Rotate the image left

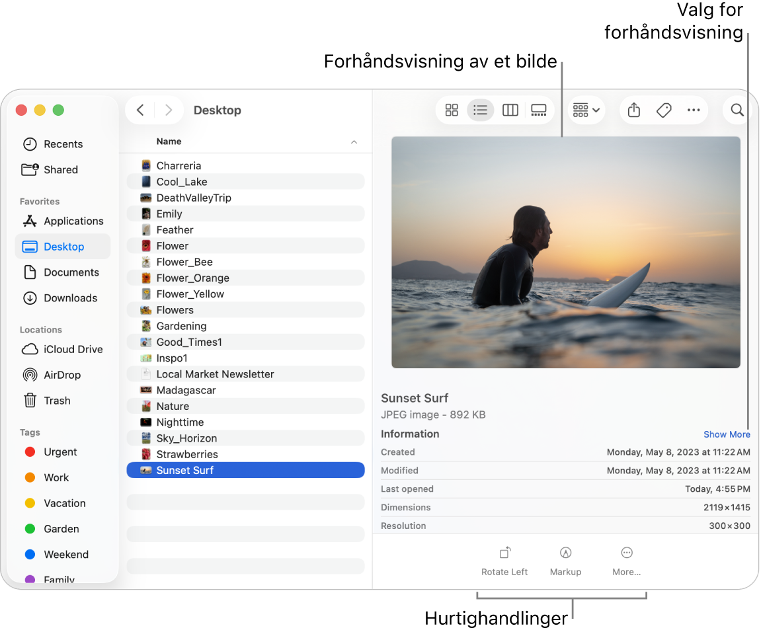tap(504, 561)
